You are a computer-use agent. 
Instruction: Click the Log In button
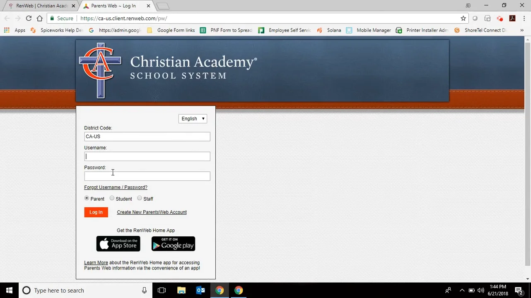click(x=96, y=212)
